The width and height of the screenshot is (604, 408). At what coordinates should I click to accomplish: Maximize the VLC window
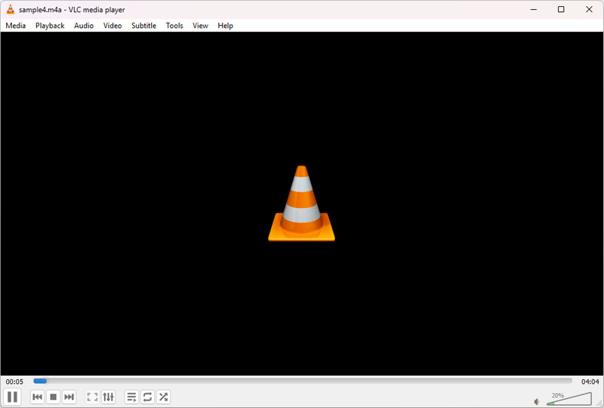(561, 10)
